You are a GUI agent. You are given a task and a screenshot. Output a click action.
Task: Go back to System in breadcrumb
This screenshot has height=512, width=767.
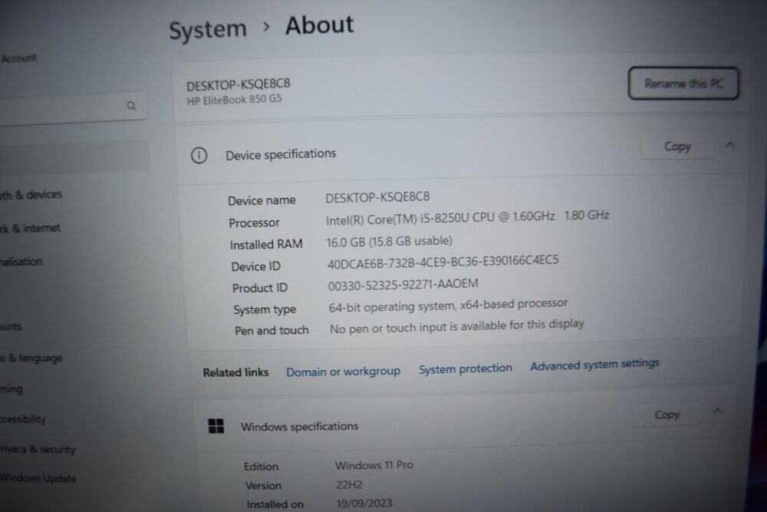207,29
